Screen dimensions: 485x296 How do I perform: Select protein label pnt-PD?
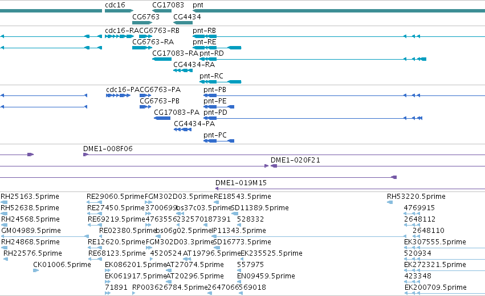click(215, 112)
